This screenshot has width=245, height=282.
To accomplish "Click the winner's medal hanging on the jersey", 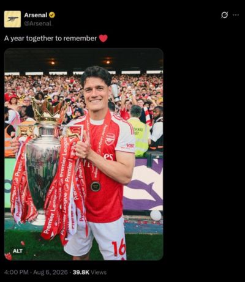I will (x=96, y=186).
